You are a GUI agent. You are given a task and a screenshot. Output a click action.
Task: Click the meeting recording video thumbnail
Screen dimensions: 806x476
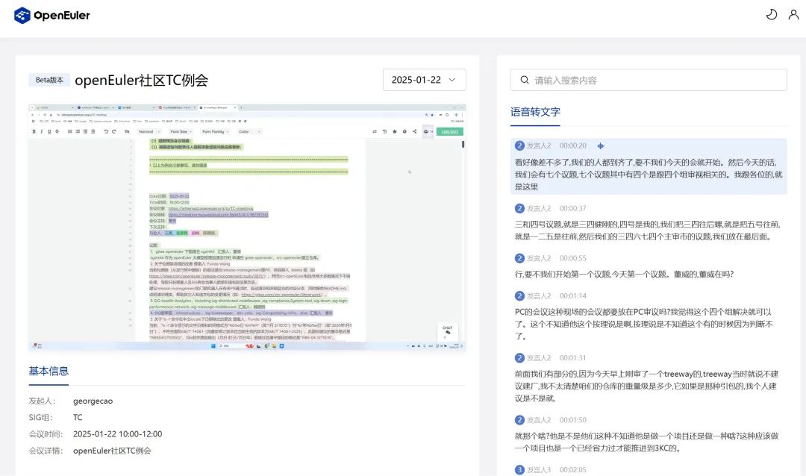247,228
